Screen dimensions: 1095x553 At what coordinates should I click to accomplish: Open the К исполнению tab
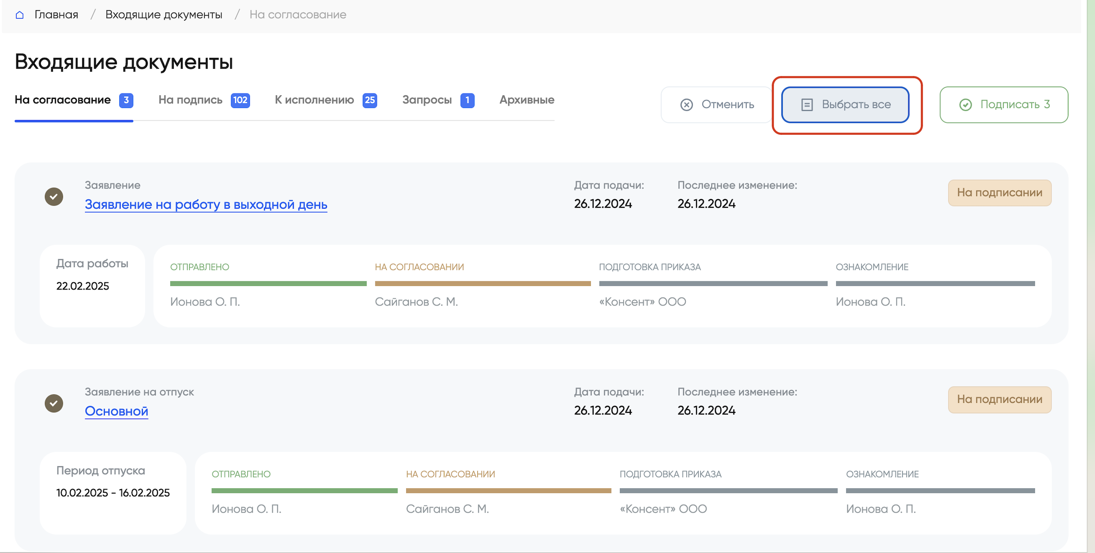(x=314, y=100)
